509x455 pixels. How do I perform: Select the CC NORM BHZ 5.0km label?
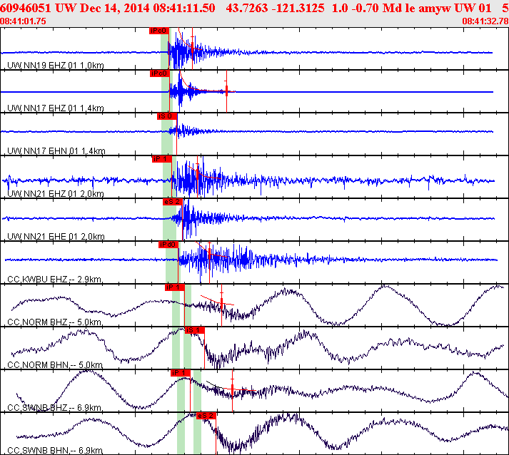[x=54, y=322]
